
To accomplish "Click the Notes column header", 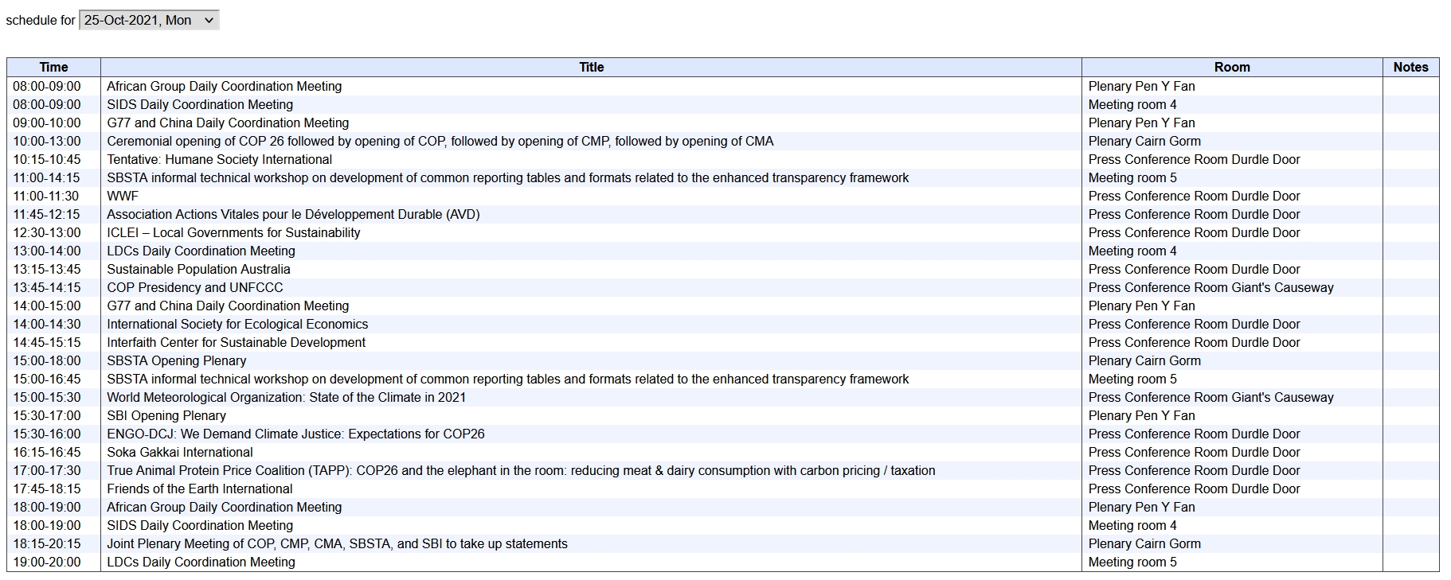I will pos(1410,67).
